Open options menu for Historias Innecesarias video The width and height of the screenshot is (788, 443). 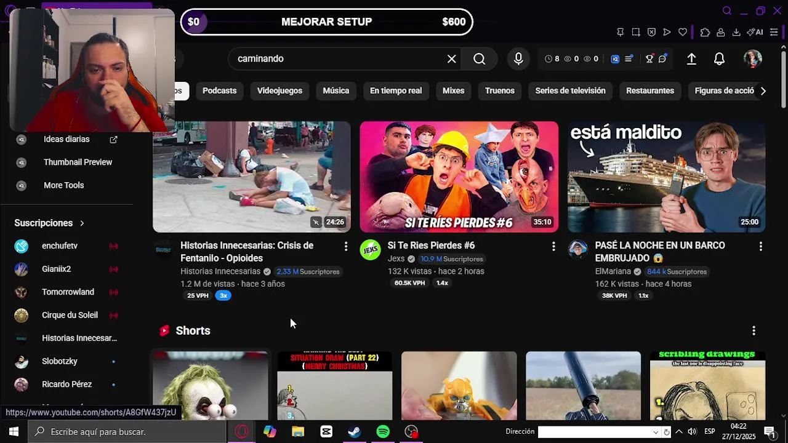click(x=346, y=247)
